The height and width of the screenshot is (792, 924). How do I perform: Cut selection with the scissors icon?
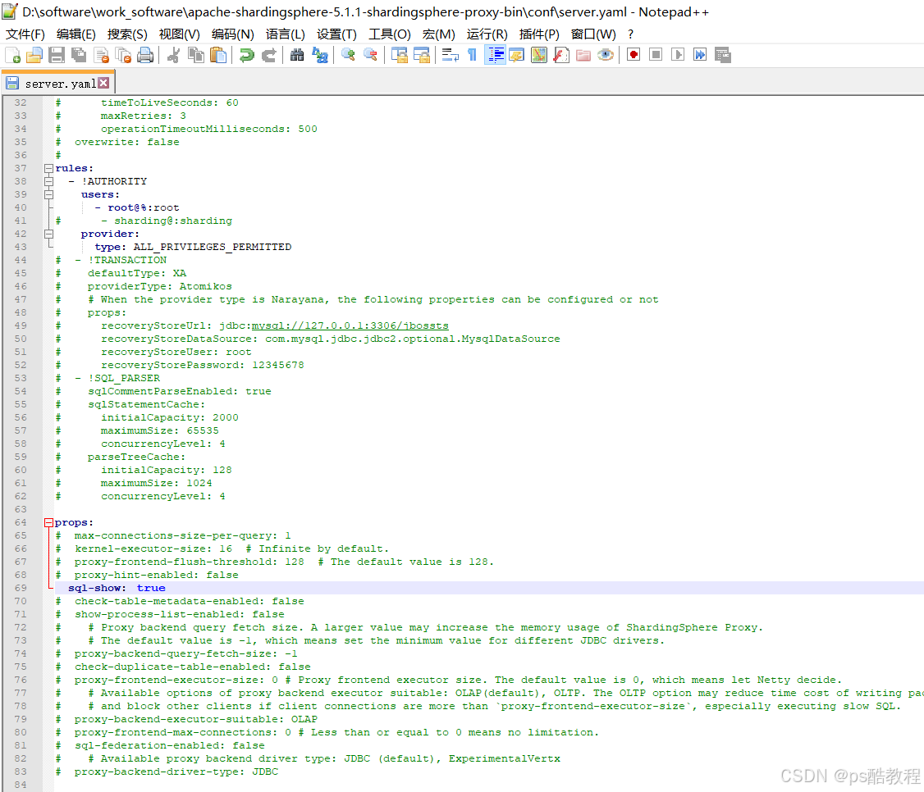173,56
